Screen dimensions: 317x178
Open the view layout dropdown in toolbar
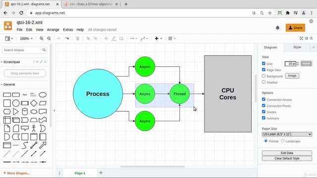coord(9,39)
